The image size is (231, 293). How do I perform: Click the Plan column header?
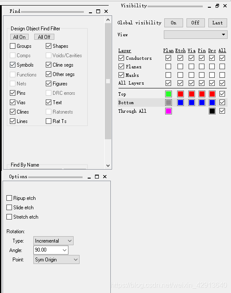pyautogui.click(x=168, y=51)
